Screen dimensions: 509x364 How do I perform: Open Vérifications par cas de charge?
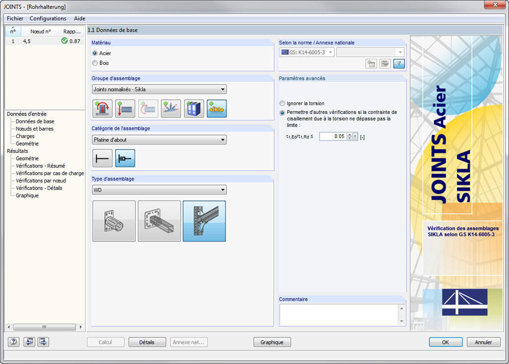tap(49, 173)
